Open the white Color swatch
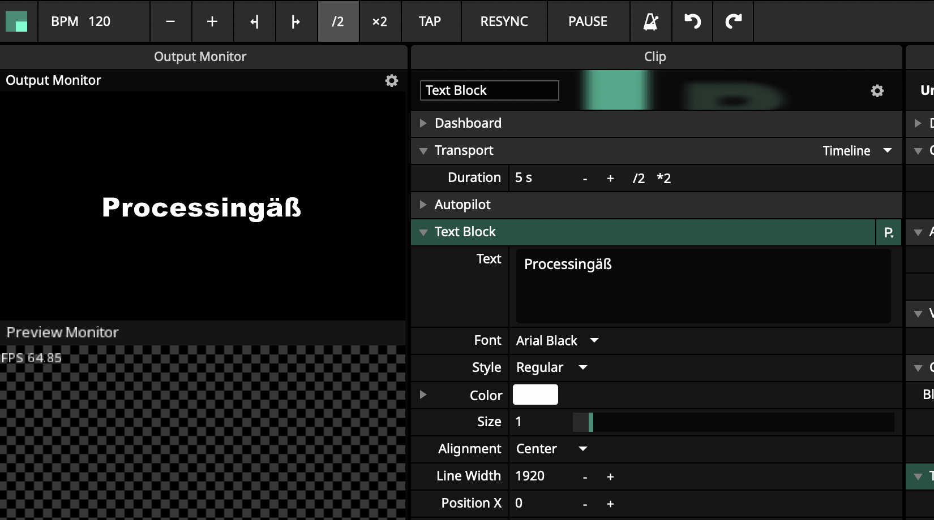934x520 pixels. (535, 395)
